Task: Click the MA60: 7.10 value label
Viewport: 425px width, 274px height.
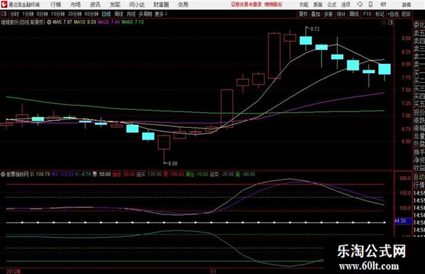Action: click(x=133, y=22)
